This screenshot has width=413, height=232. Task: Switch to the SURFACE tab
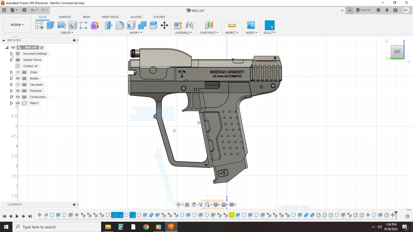point(65,17)
